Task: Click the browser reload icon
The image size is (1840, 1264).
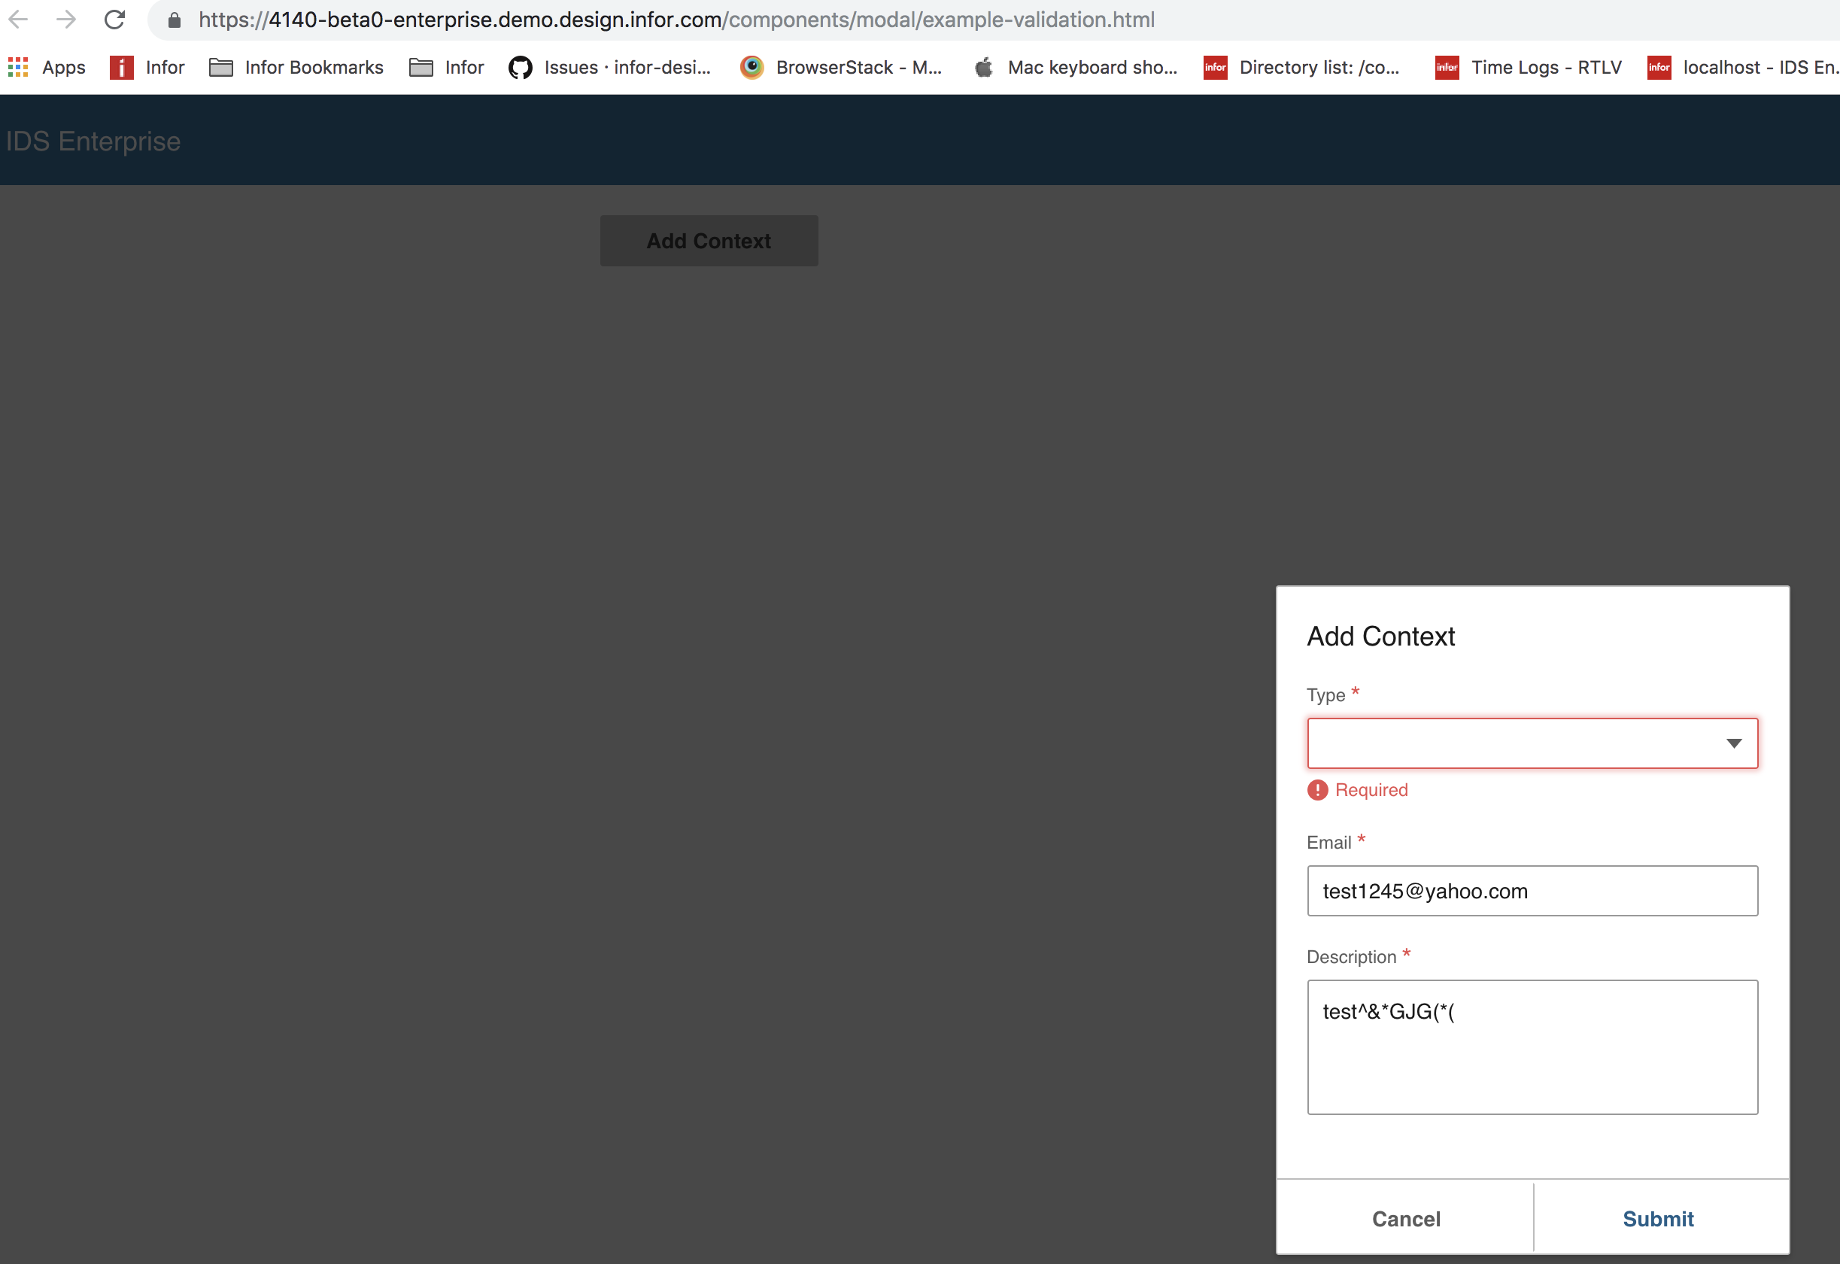Action: (115, 19)
